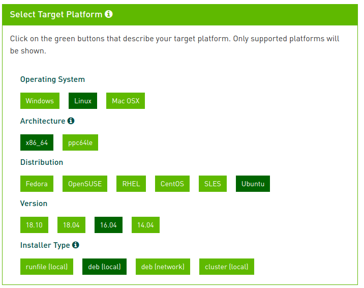364x288 pixels.
Task: Choose deb (network) installer type
Action: coord(163,267)
